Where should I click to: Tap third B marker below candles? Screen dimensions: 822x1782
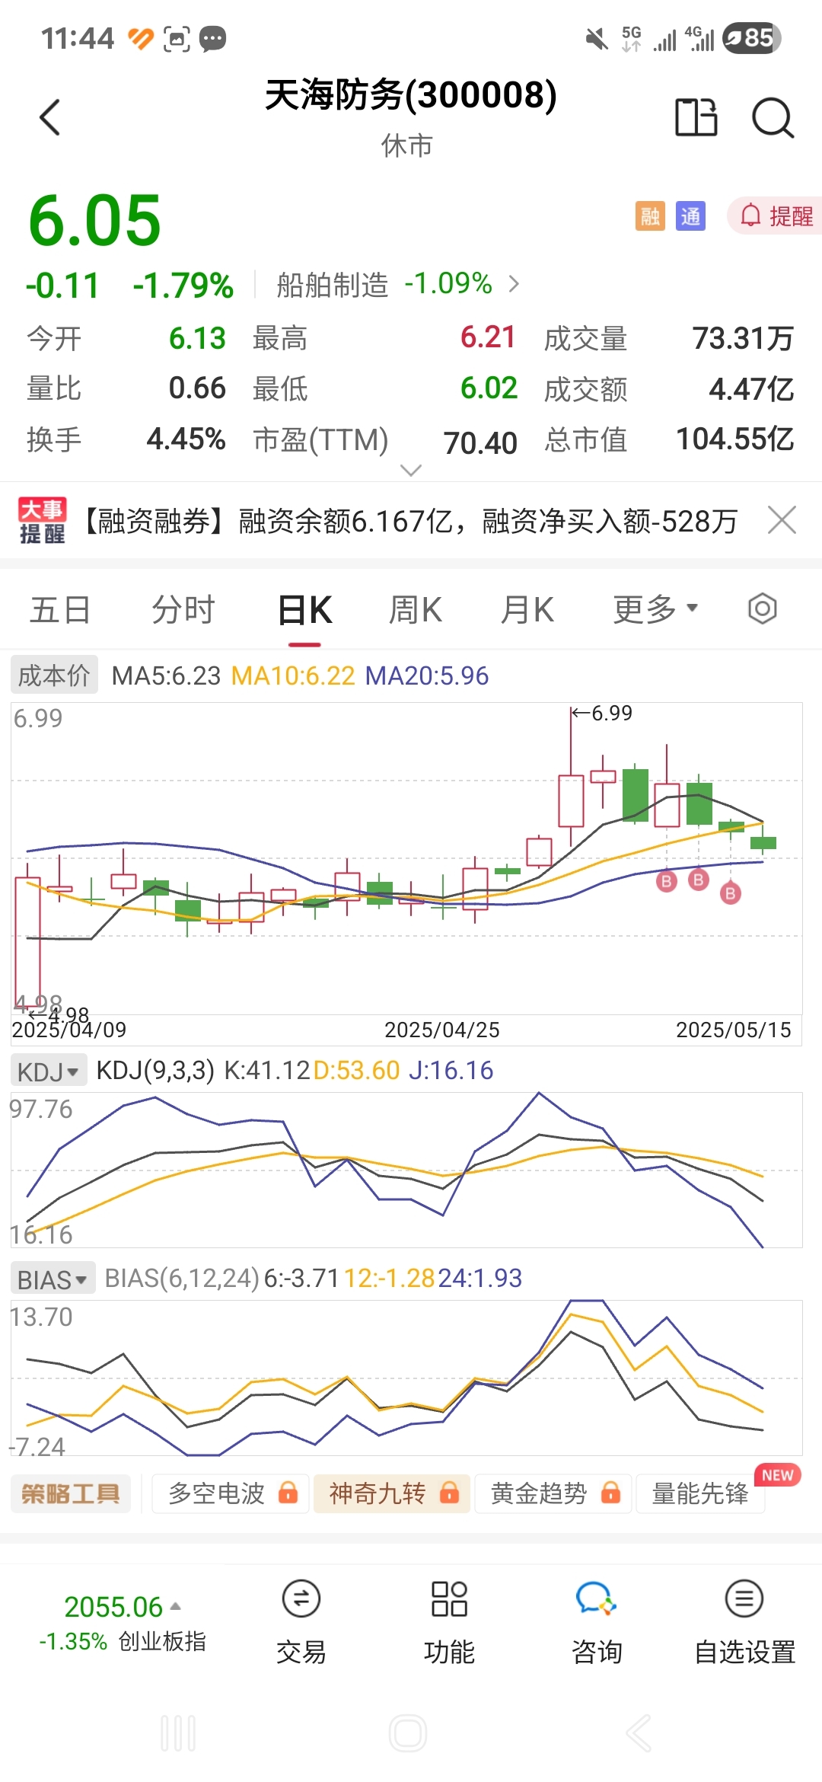731,893
